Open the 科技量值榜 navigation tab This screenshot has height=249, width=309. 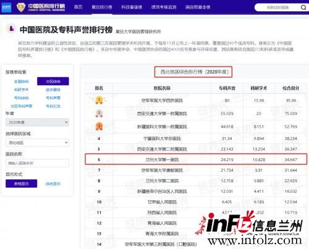[x=132, y=7]
